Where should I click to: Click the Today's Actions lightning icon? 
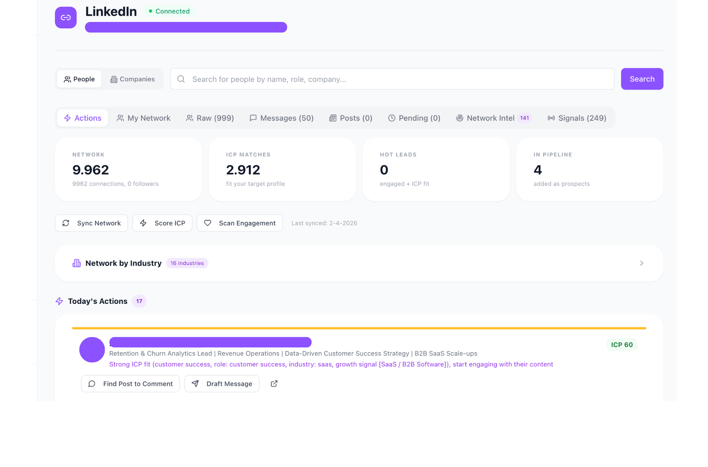59,301
